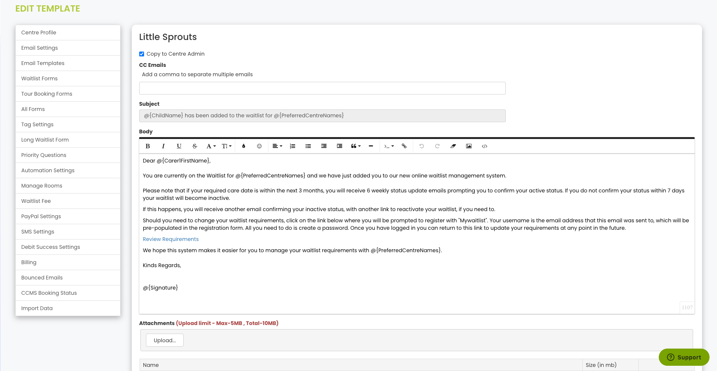This screenshot has height=371, width=717.
Task: Open PayPal Settings
Action: tap(68, 216)
